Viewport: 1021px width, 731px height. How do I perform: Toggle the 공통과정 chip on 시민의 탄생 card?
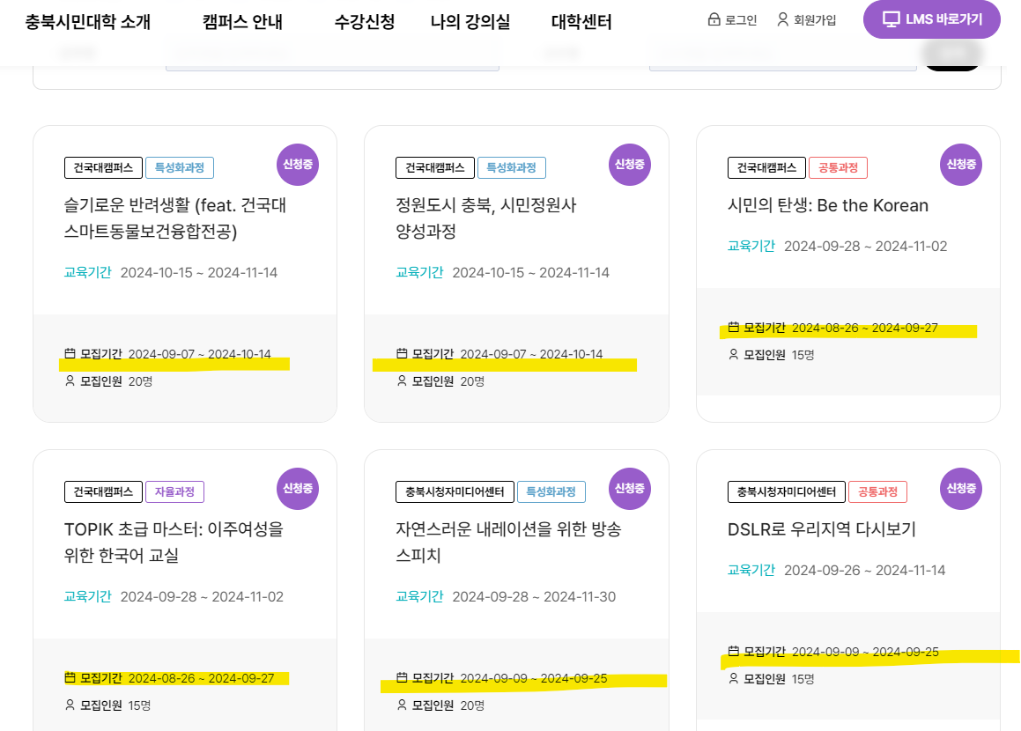coord(838,167)
